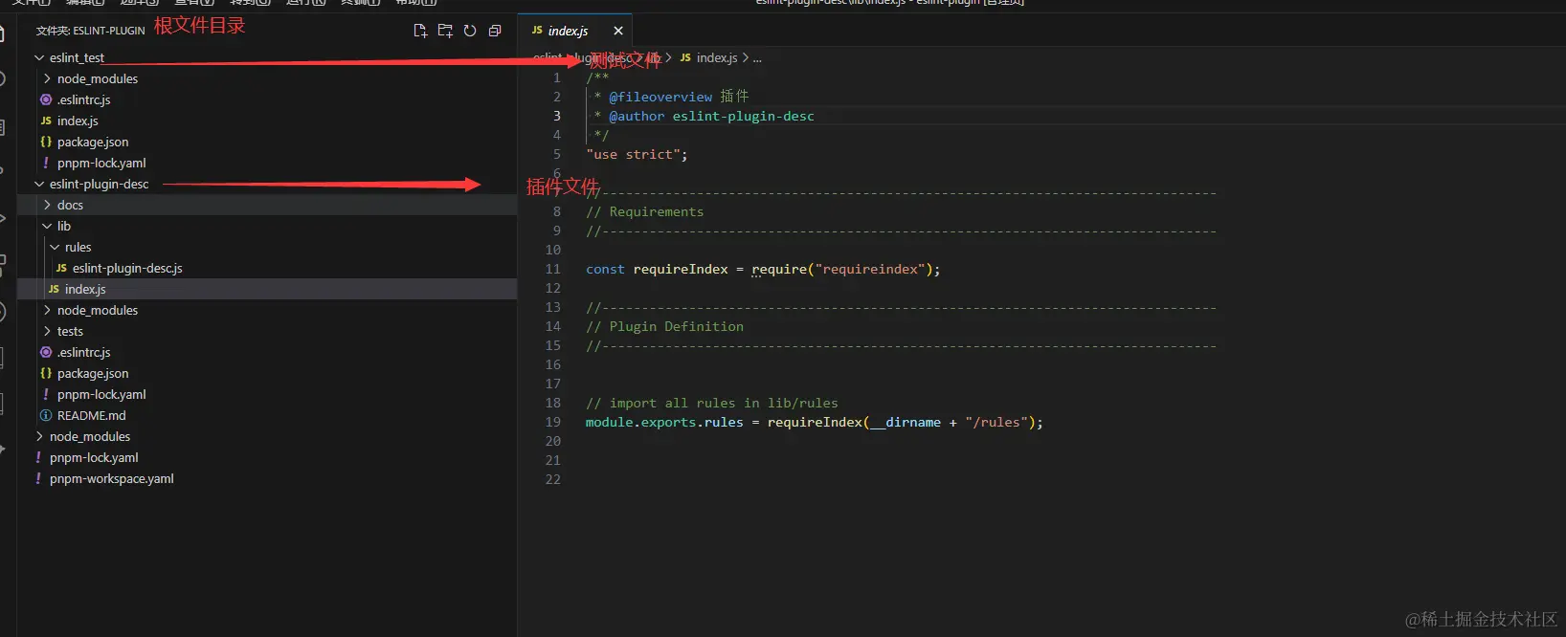Click the // Requirements comment
Viewport: 1566px width, 637px height.
coord(644,212)
